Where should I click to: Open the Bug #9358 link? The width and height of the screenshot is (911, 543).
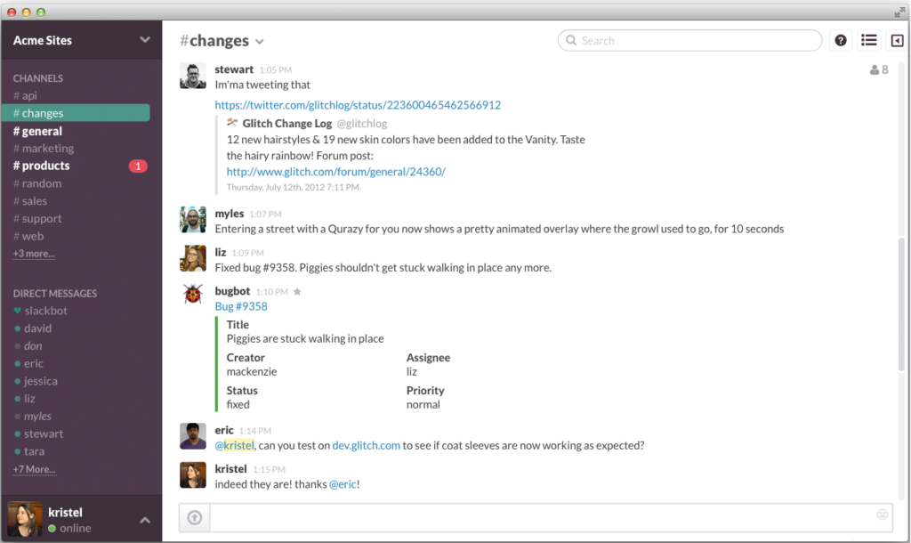pyautogui.click(x=241, y=306)
